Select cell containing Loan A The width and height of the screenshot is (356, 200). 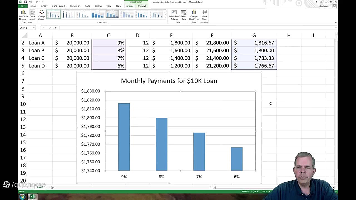point(40,43)
